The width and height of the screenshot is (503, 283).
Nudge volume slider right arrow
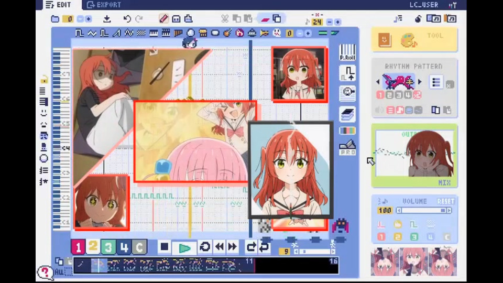[449, 211]
